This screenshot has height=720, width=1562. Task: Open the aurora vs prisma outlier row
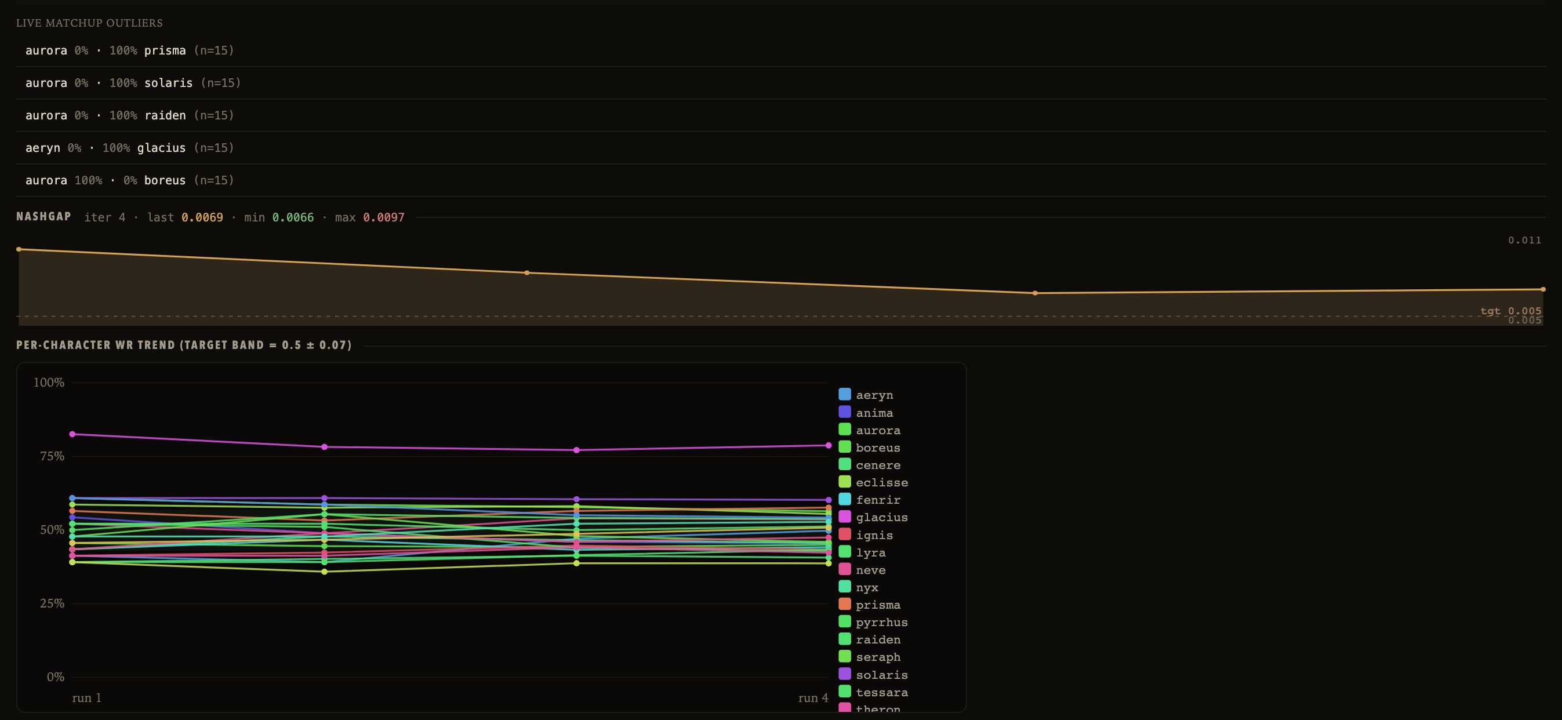780,50
